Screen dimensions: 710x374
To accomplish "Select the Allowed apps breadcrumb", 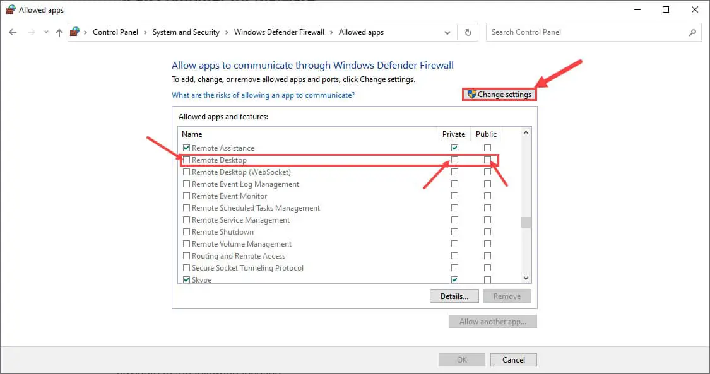I will (361, 32).
